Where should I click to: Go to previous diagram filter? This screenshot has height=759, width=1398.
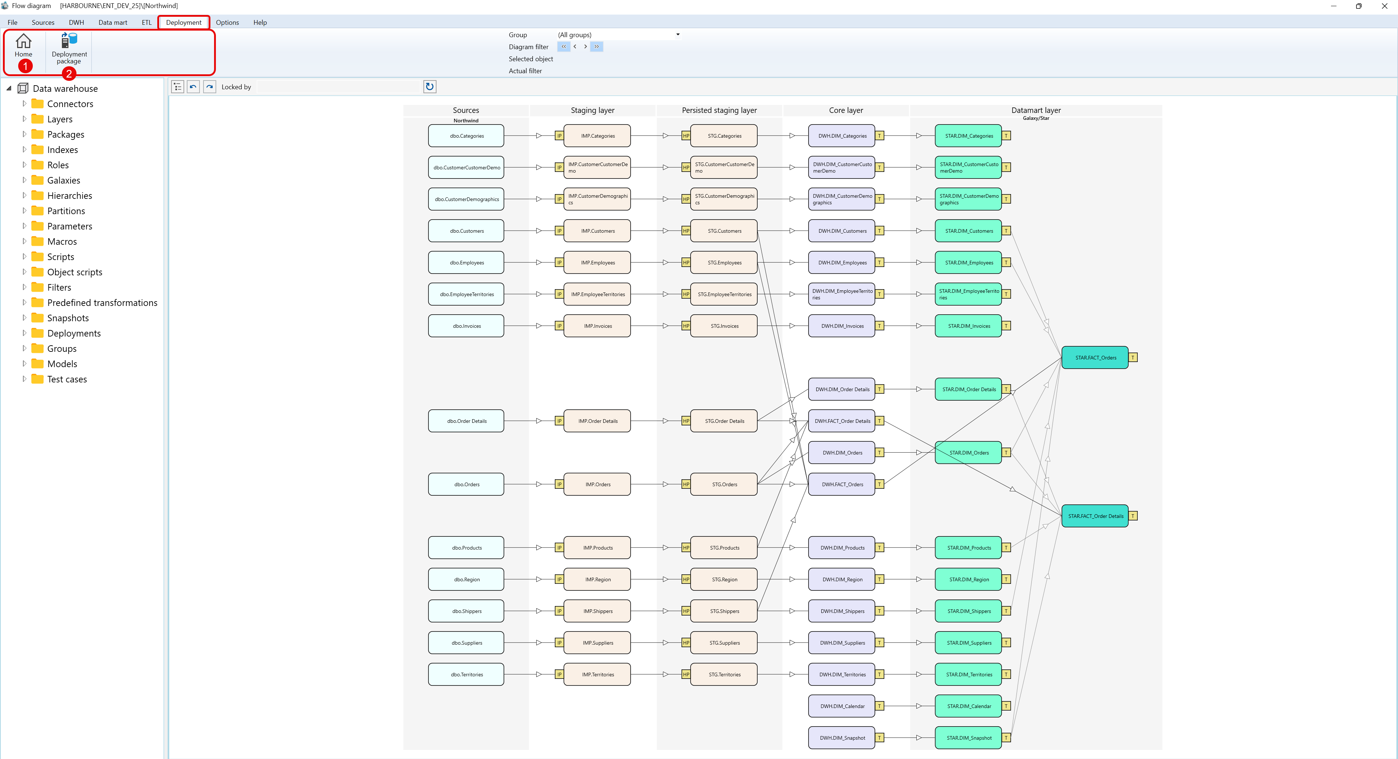pos(575,47)
